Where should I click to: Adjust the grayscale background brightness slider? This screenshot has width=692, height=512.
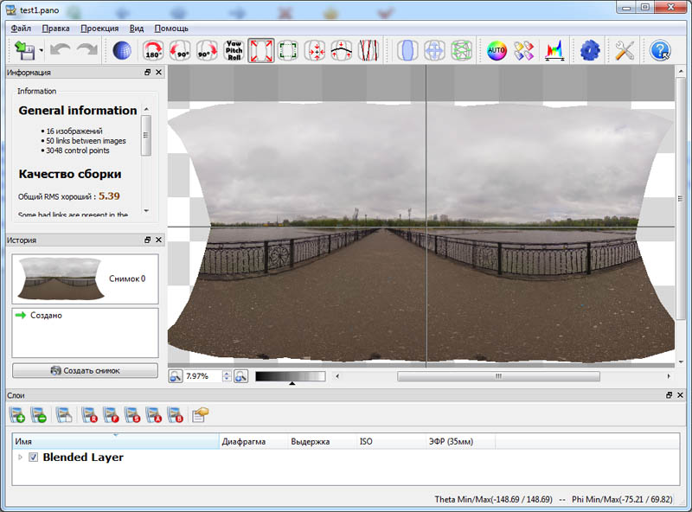(291, 377)
